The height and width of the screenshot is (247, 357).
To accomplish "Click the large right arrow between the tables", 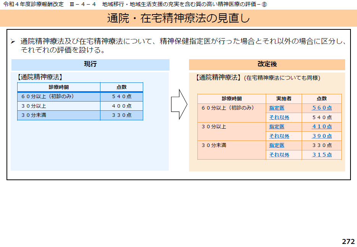I will [x=179, y=105].
